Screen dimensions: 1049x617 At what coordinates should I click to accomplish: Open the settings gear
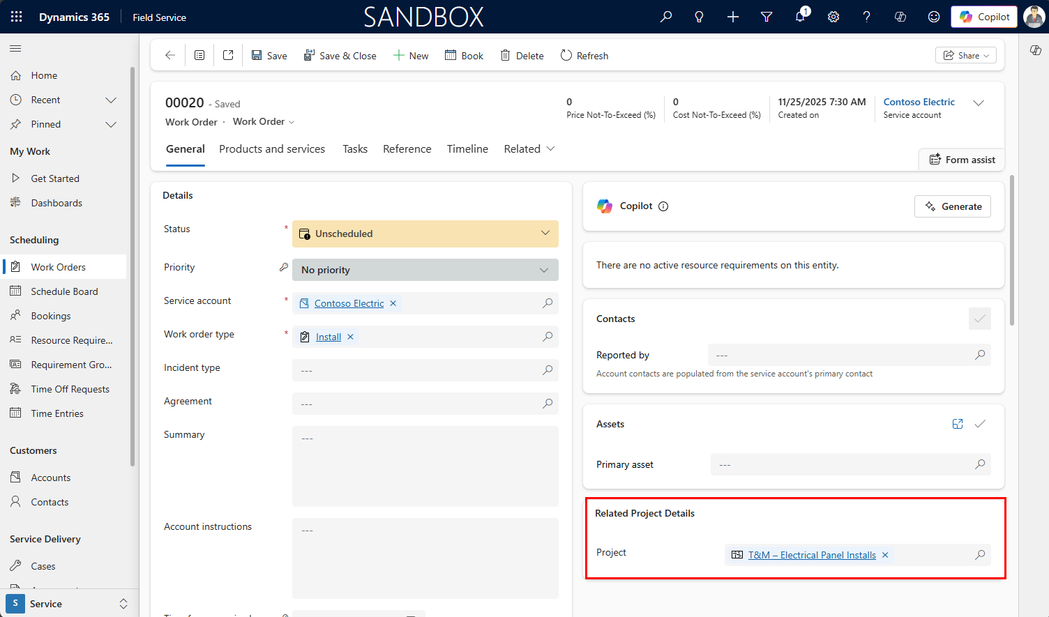833,17
